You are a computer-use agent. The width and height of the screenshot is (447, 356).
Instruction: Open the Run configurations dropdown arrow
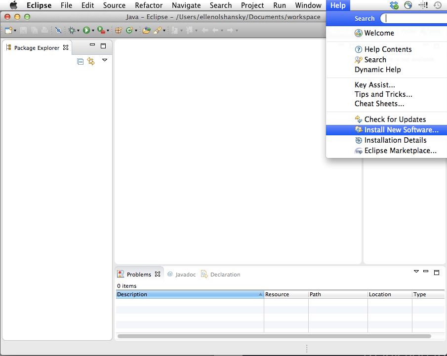point(93,31)
